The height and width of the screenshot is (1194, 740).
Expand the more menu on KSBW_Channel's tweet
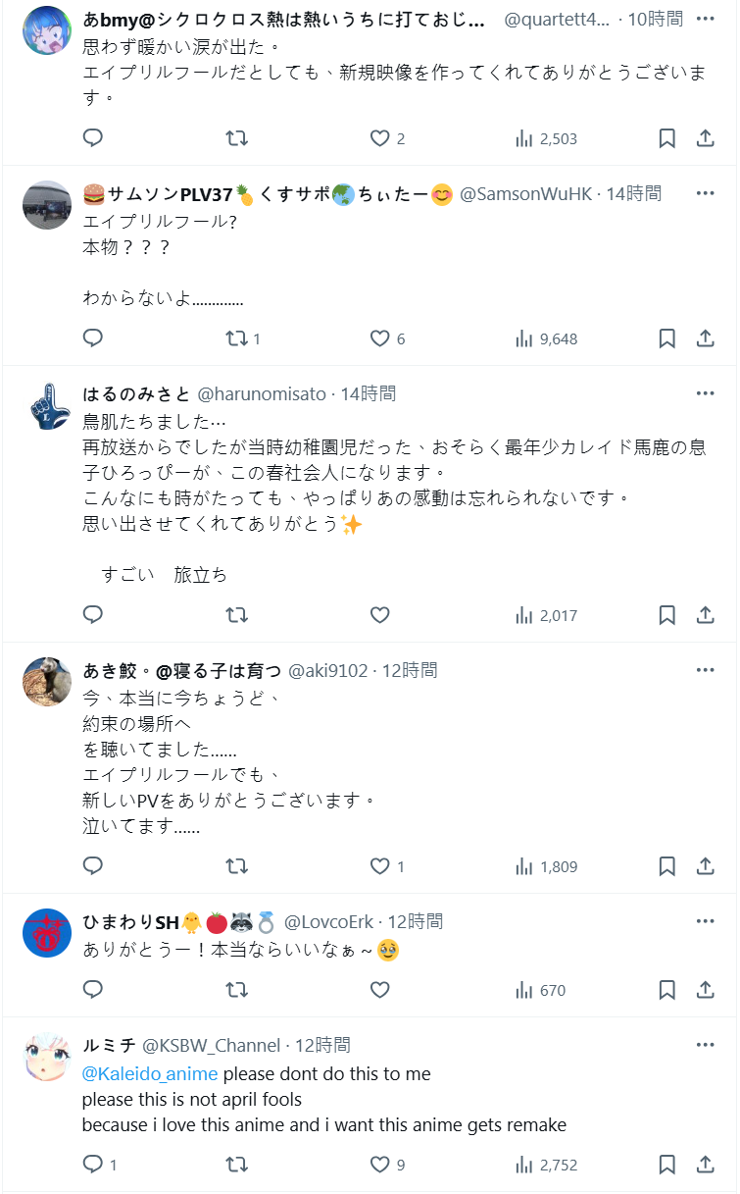tap(705, 1045)
